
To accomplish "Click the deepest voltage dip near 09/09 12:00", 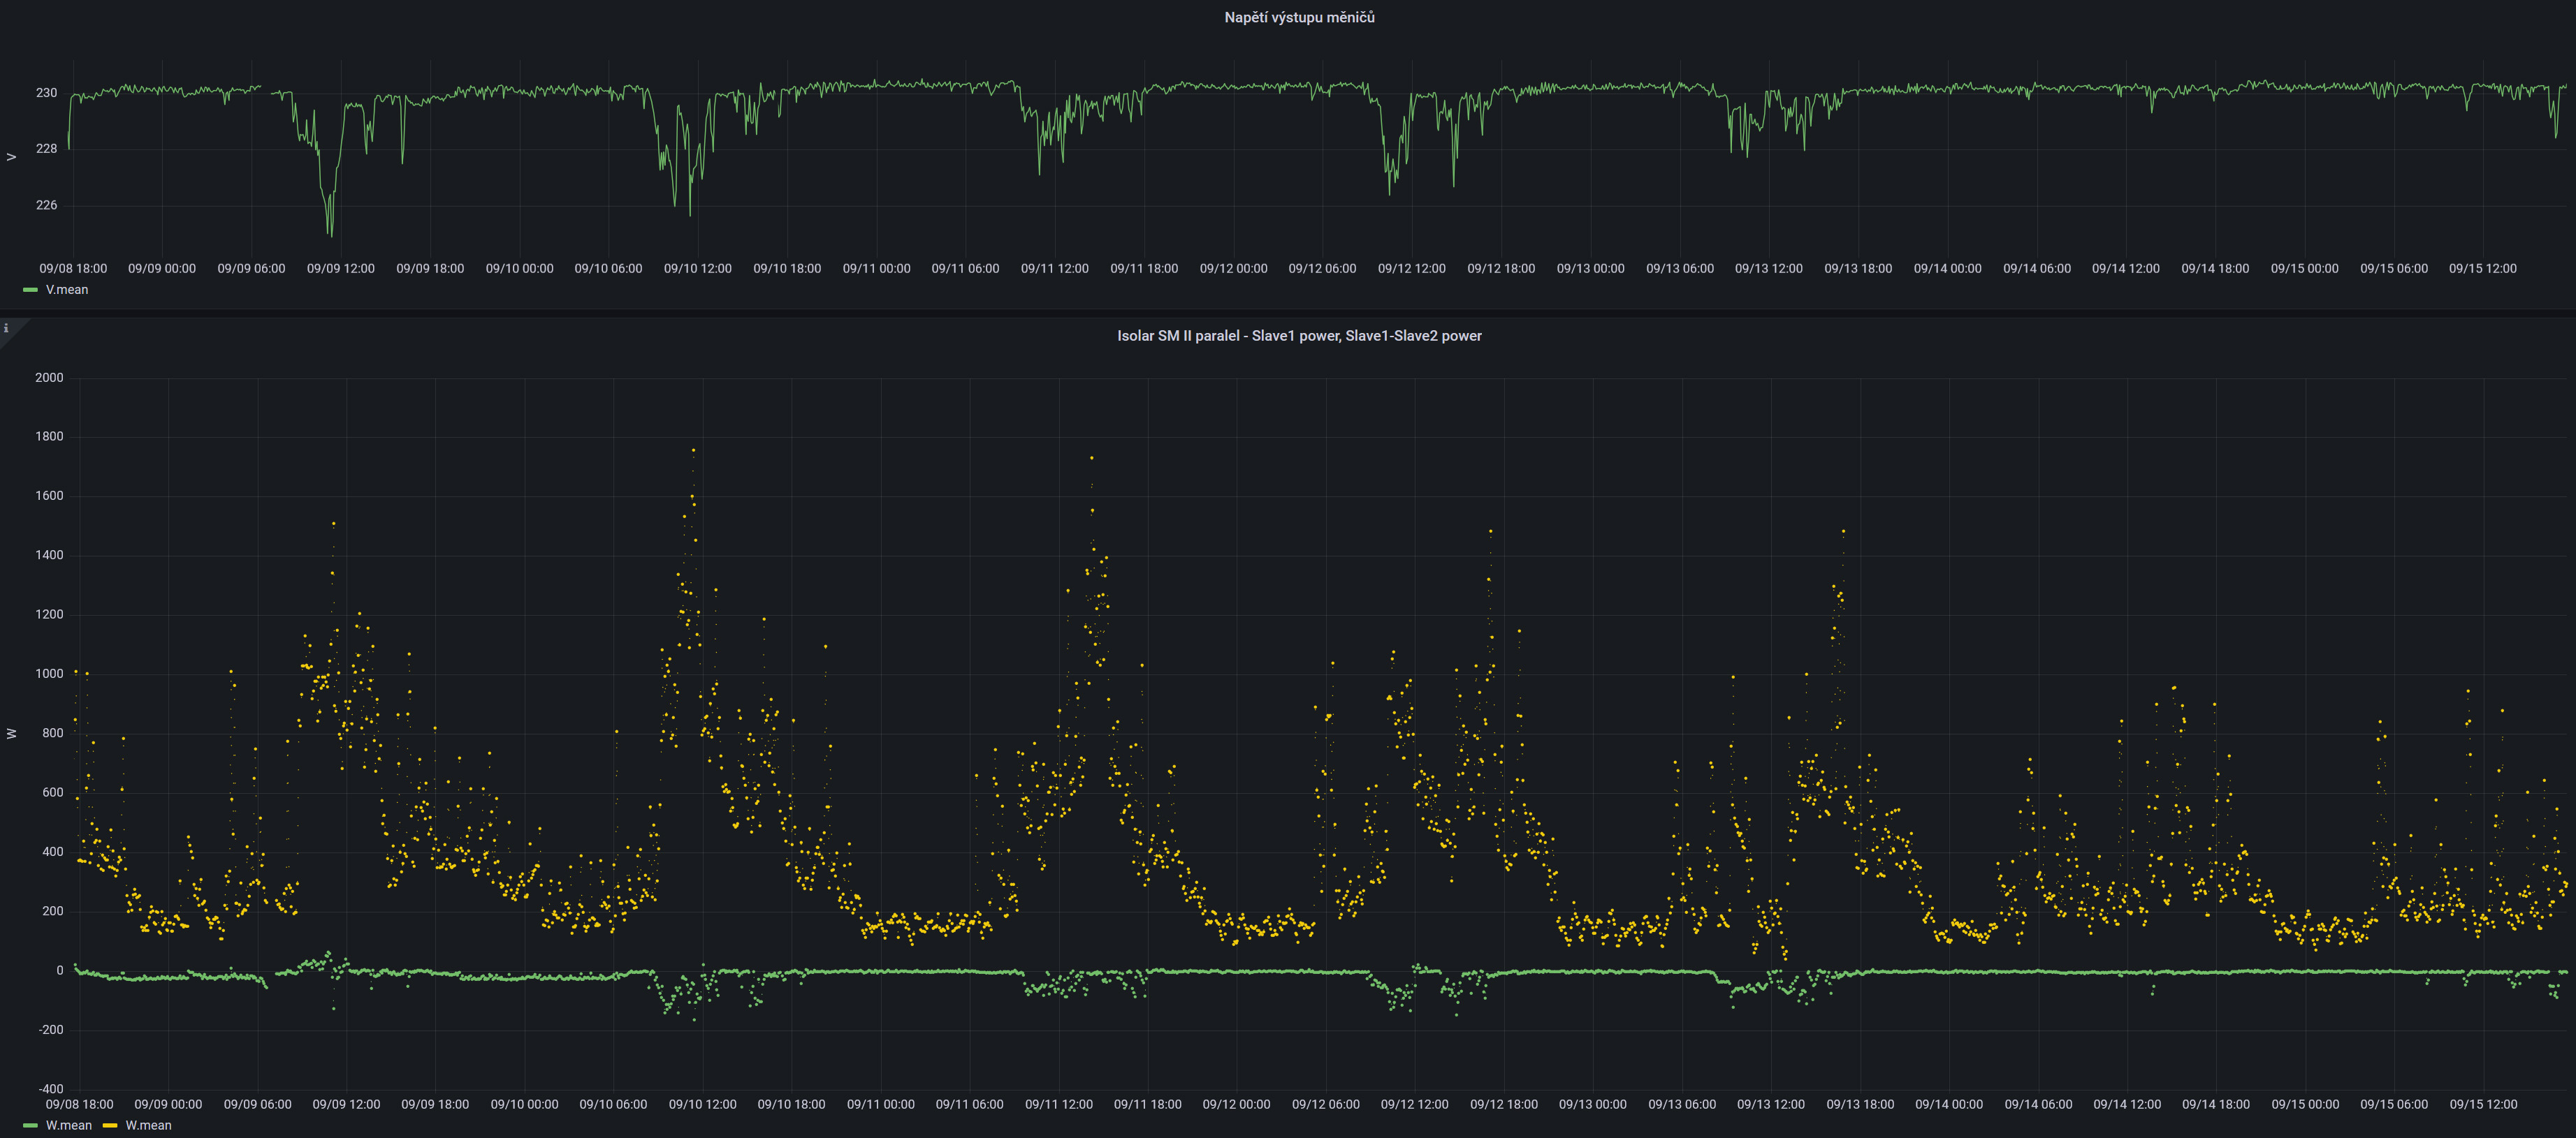I will (x=331, y=234).
